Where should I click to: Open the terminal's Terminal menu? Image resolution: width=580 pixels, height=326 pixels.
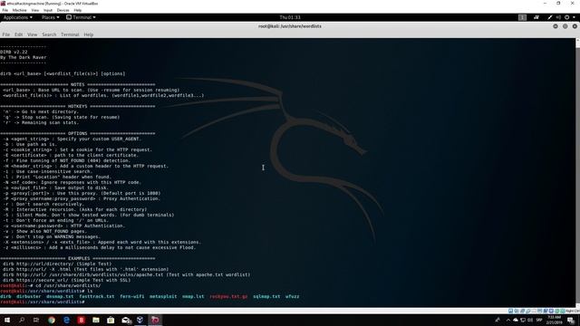pyautogui.click(x=70, y=34)
